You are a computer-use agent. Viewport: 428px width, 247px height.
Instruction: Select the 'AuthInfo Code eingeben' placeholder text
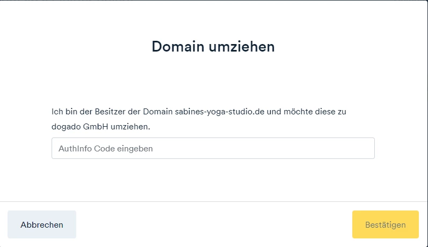[x=106, y=149]
